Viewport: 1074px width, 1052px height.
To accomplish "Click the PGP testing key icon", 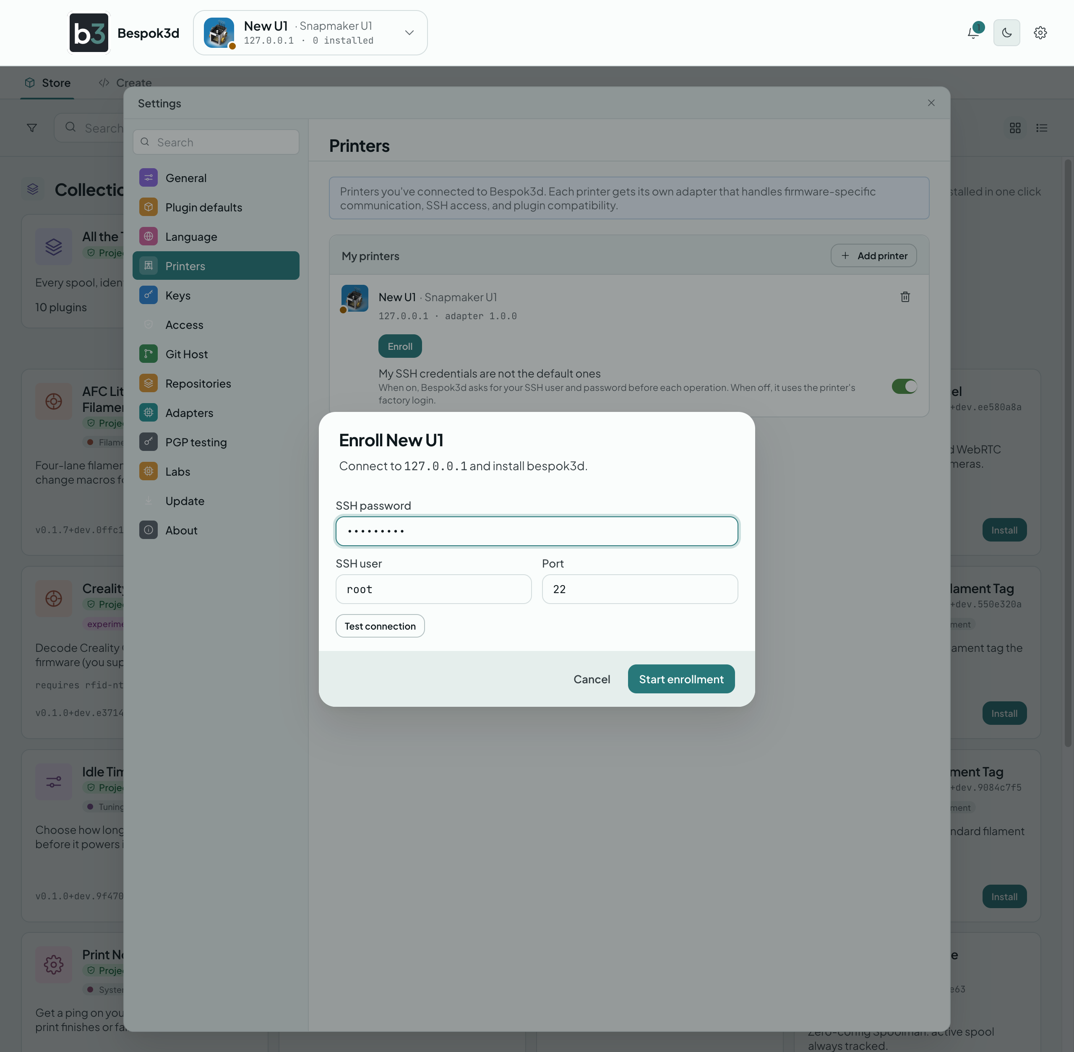I will pyautogui.click(x=148, y=441).
